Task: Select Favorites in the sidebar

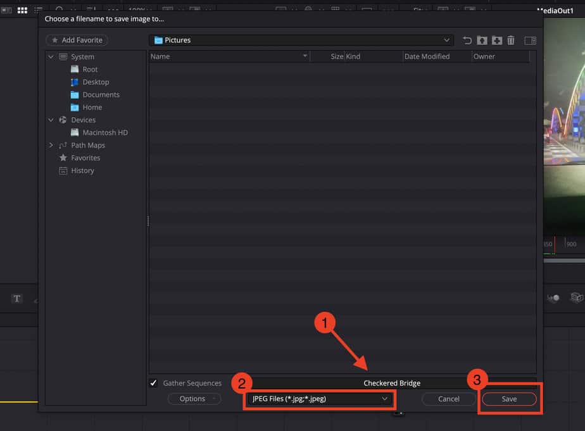Action: [85, 158]
